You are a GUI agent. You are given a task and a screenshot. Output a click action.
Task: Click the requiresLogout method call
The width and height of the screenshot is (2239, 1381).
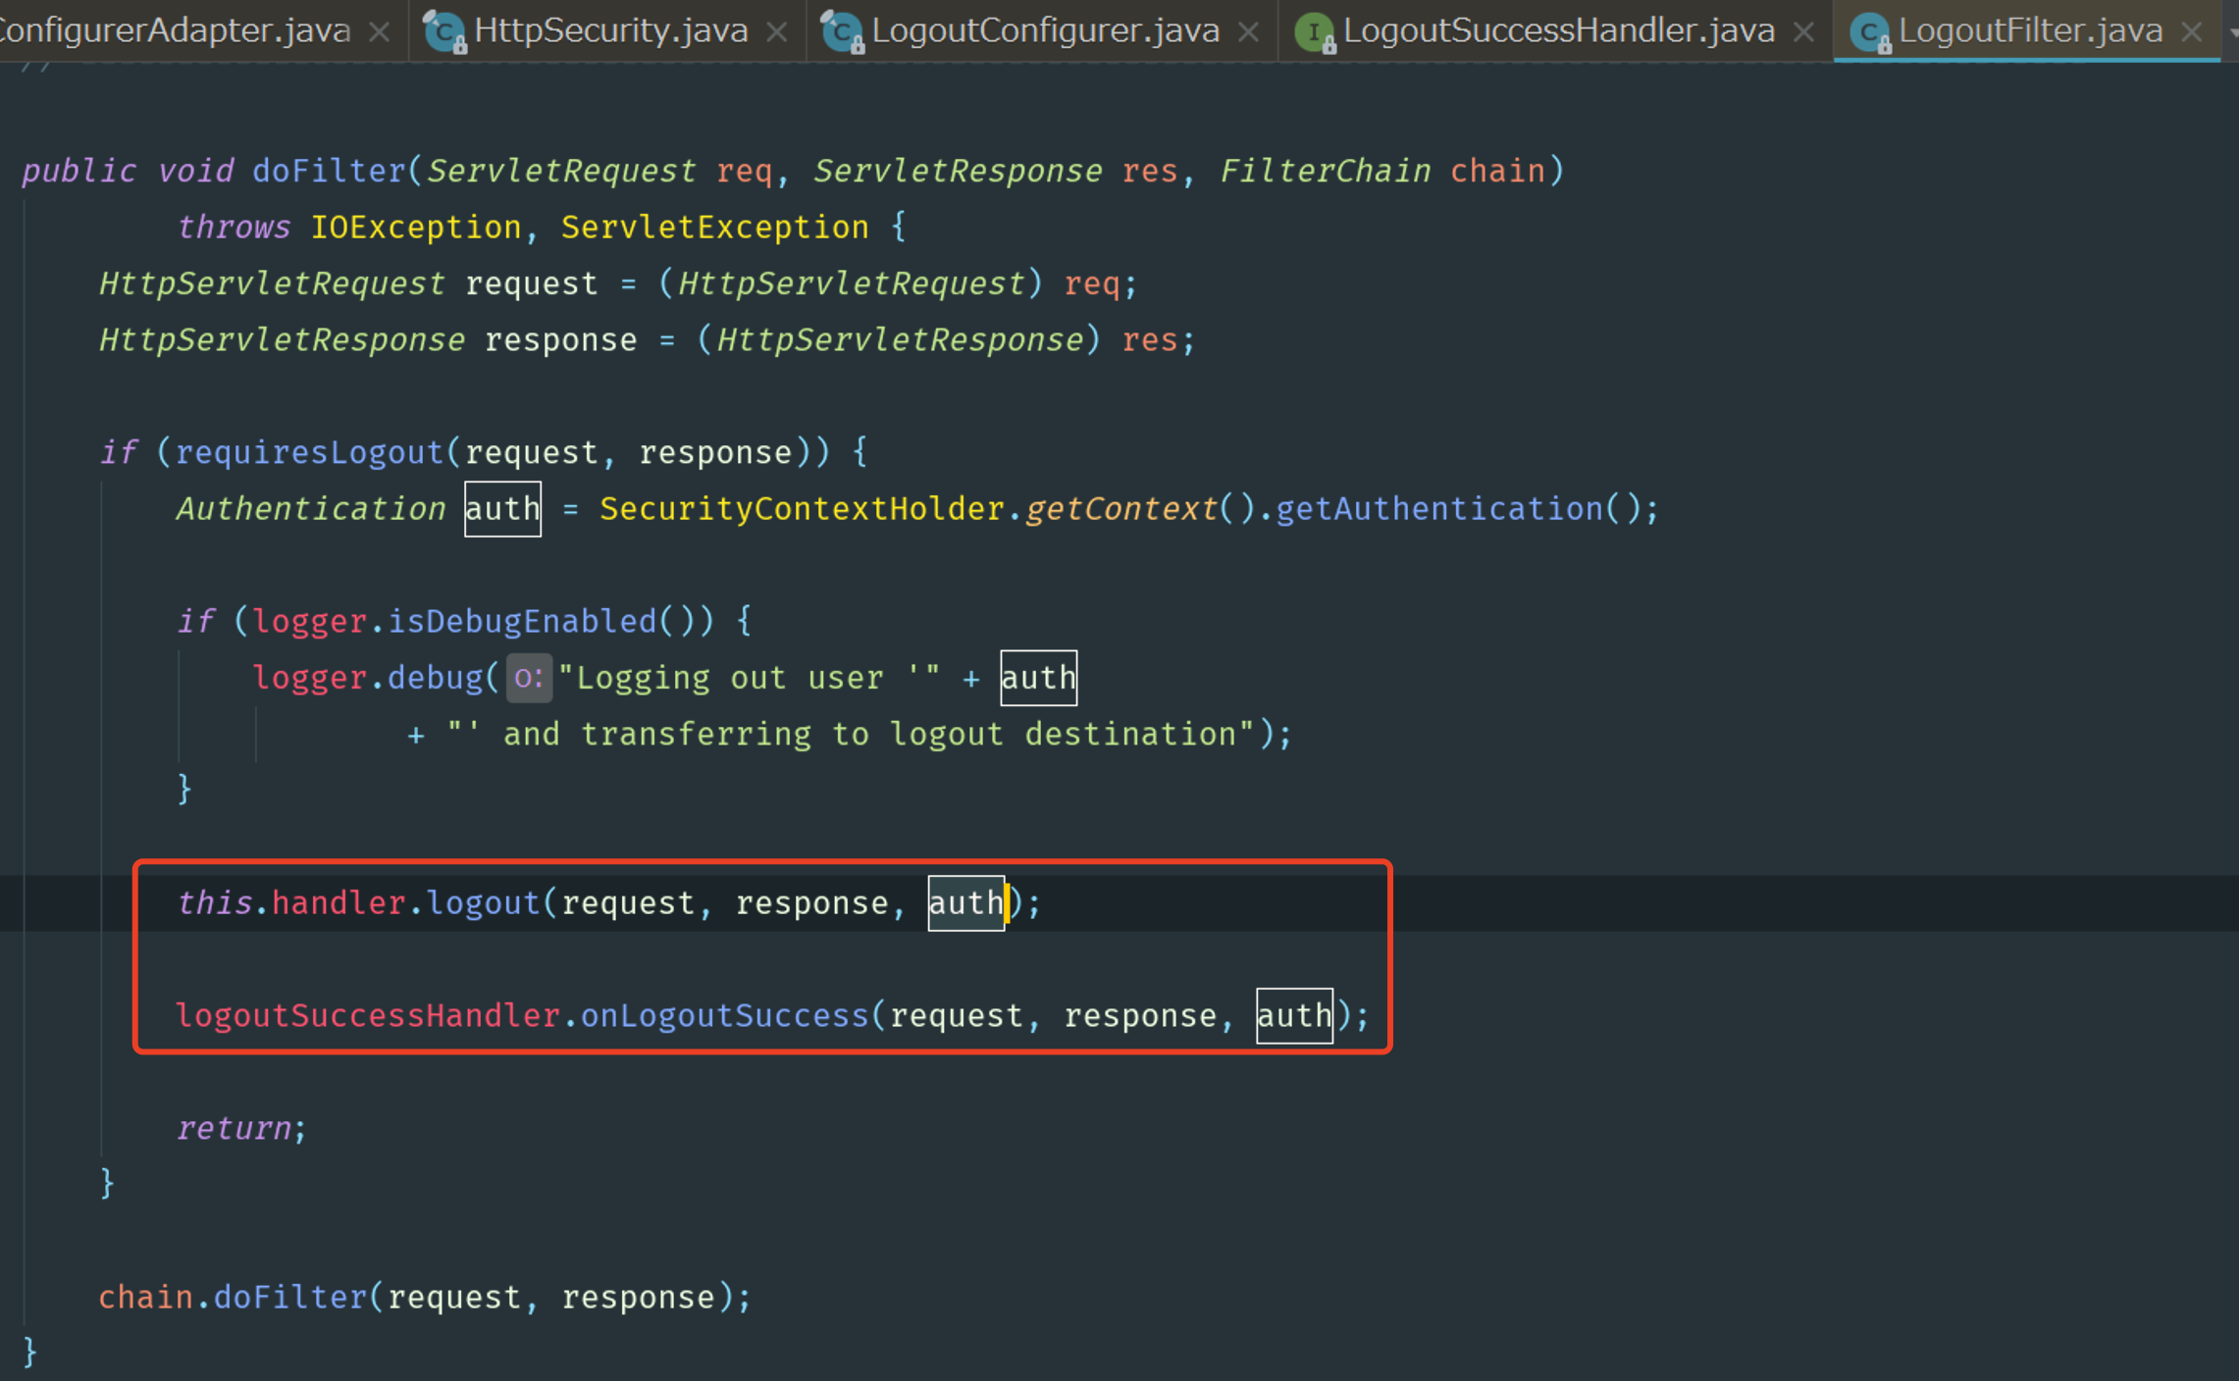tap(309, 452)
